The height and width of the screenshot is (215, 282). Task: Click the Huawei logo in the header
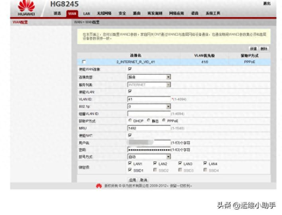click(26, 8)
